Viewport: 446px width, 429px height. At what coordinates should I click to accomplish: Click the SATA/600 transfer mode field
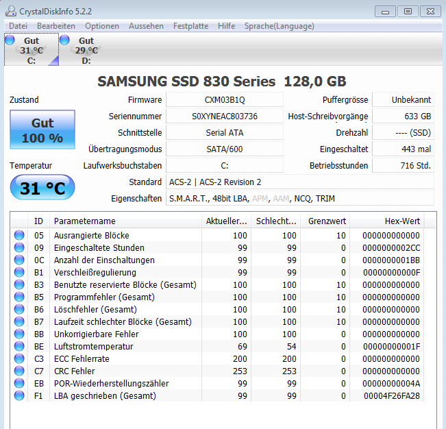point(225,149)
